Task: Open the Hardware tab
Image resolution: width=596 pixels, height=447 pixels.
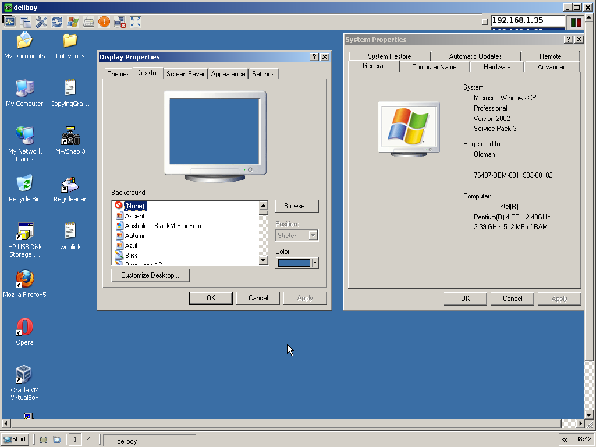Action: [x=497, y=67]
